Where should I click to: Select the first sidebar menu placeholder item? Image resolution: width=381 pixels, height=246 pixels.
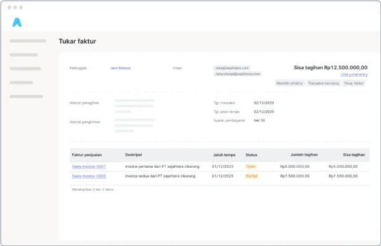point(28,41)
